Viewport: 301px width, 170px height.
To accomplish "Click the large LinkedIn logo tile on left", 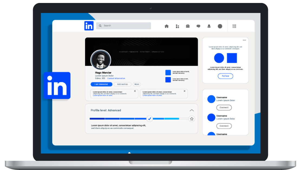I will (x=57, y=85).
